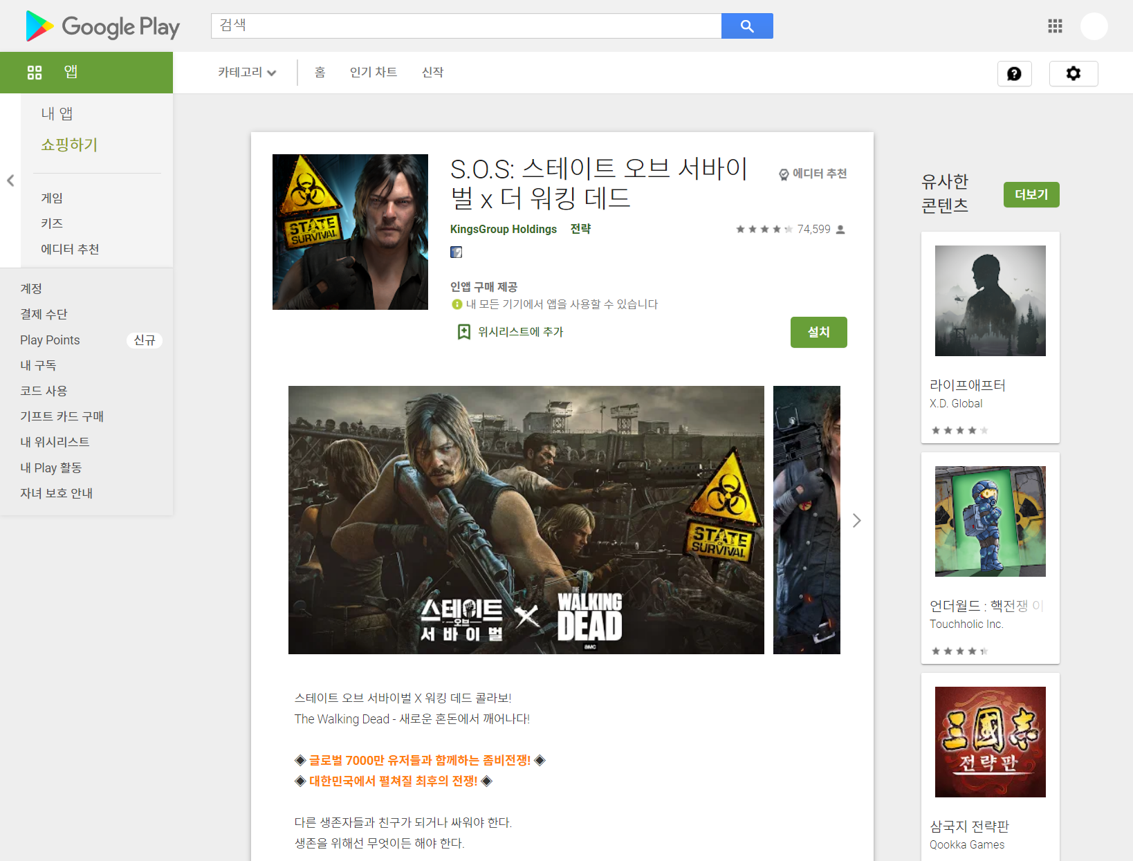Show next screenshot with right arrow
This screenshot has height=861, width=1133.
coord(857,520)
